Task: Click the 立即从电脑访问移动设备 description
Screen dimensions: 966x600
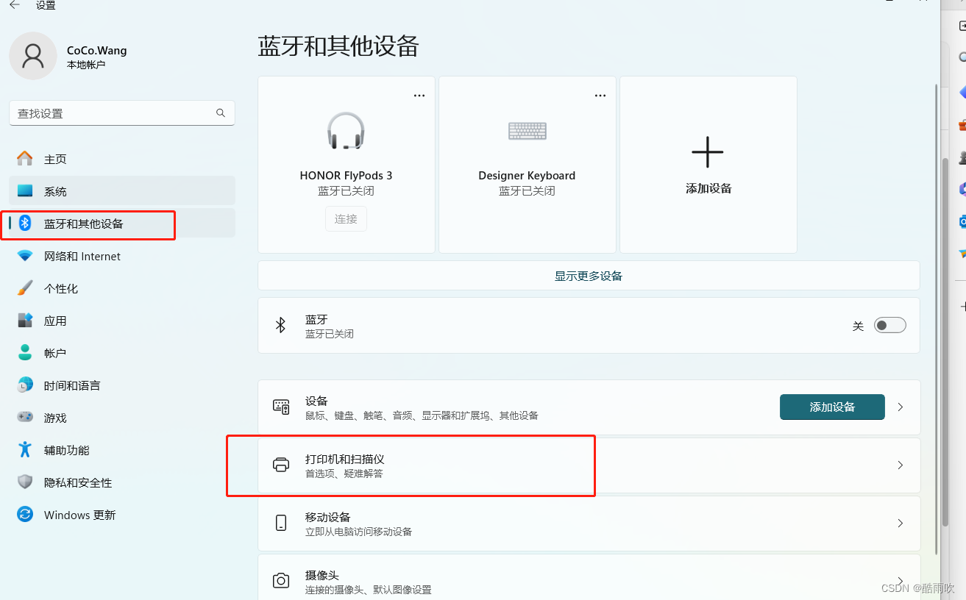Action: point(358,532)
